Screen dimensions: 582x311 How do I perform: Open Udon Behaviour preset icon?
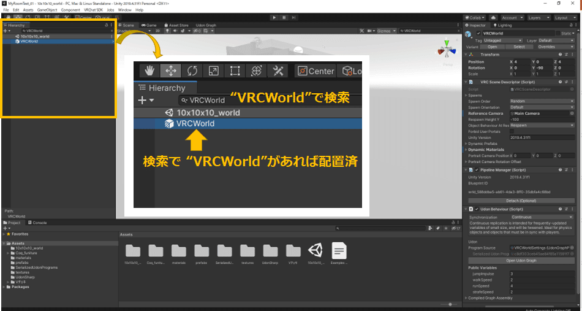[x=567, y=209]
